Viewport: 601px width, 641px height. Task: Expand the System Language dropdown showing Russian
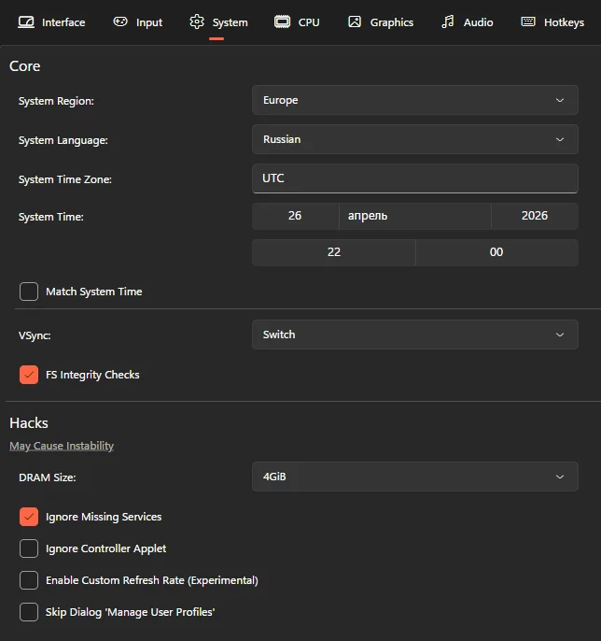point(414,139)
